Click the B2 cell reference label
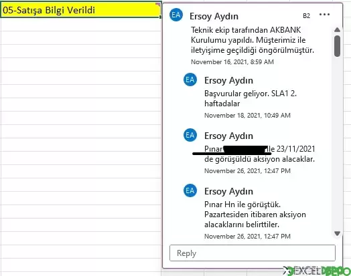The image size is (351, 276). tap(306, 16)
